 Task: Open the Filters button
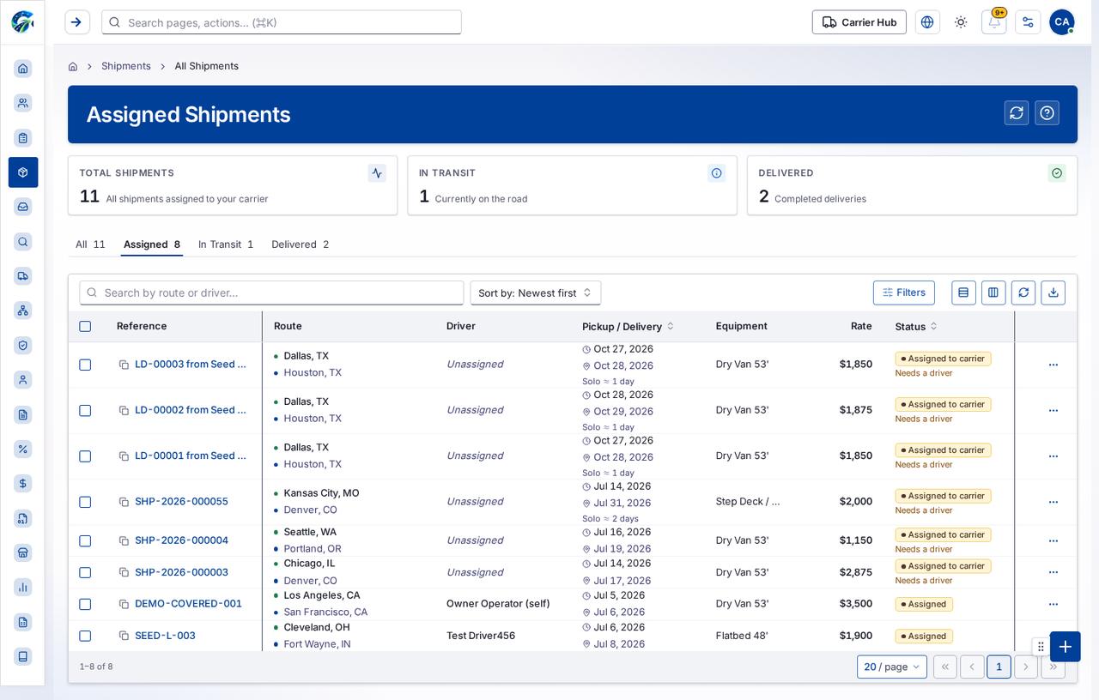tap(904, 293)
